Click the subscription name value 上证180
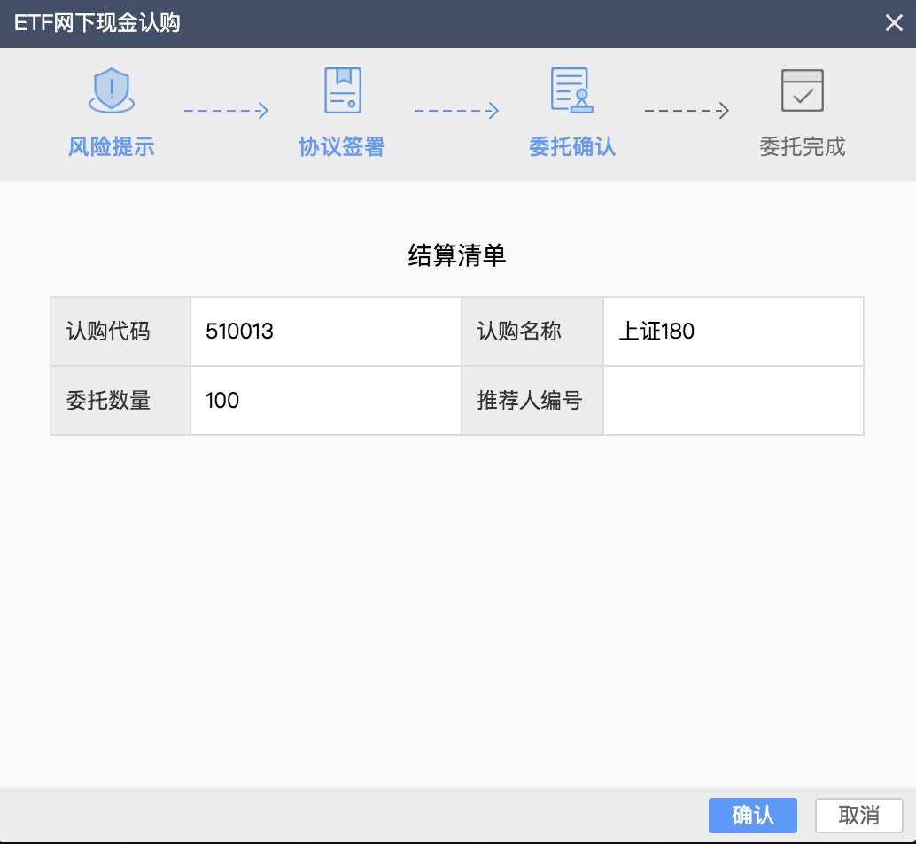Image resolution: width=916 pixels, height=844 pixels. (x=656, y=332)
